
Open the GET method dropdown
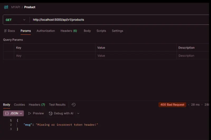pos(16,20)
